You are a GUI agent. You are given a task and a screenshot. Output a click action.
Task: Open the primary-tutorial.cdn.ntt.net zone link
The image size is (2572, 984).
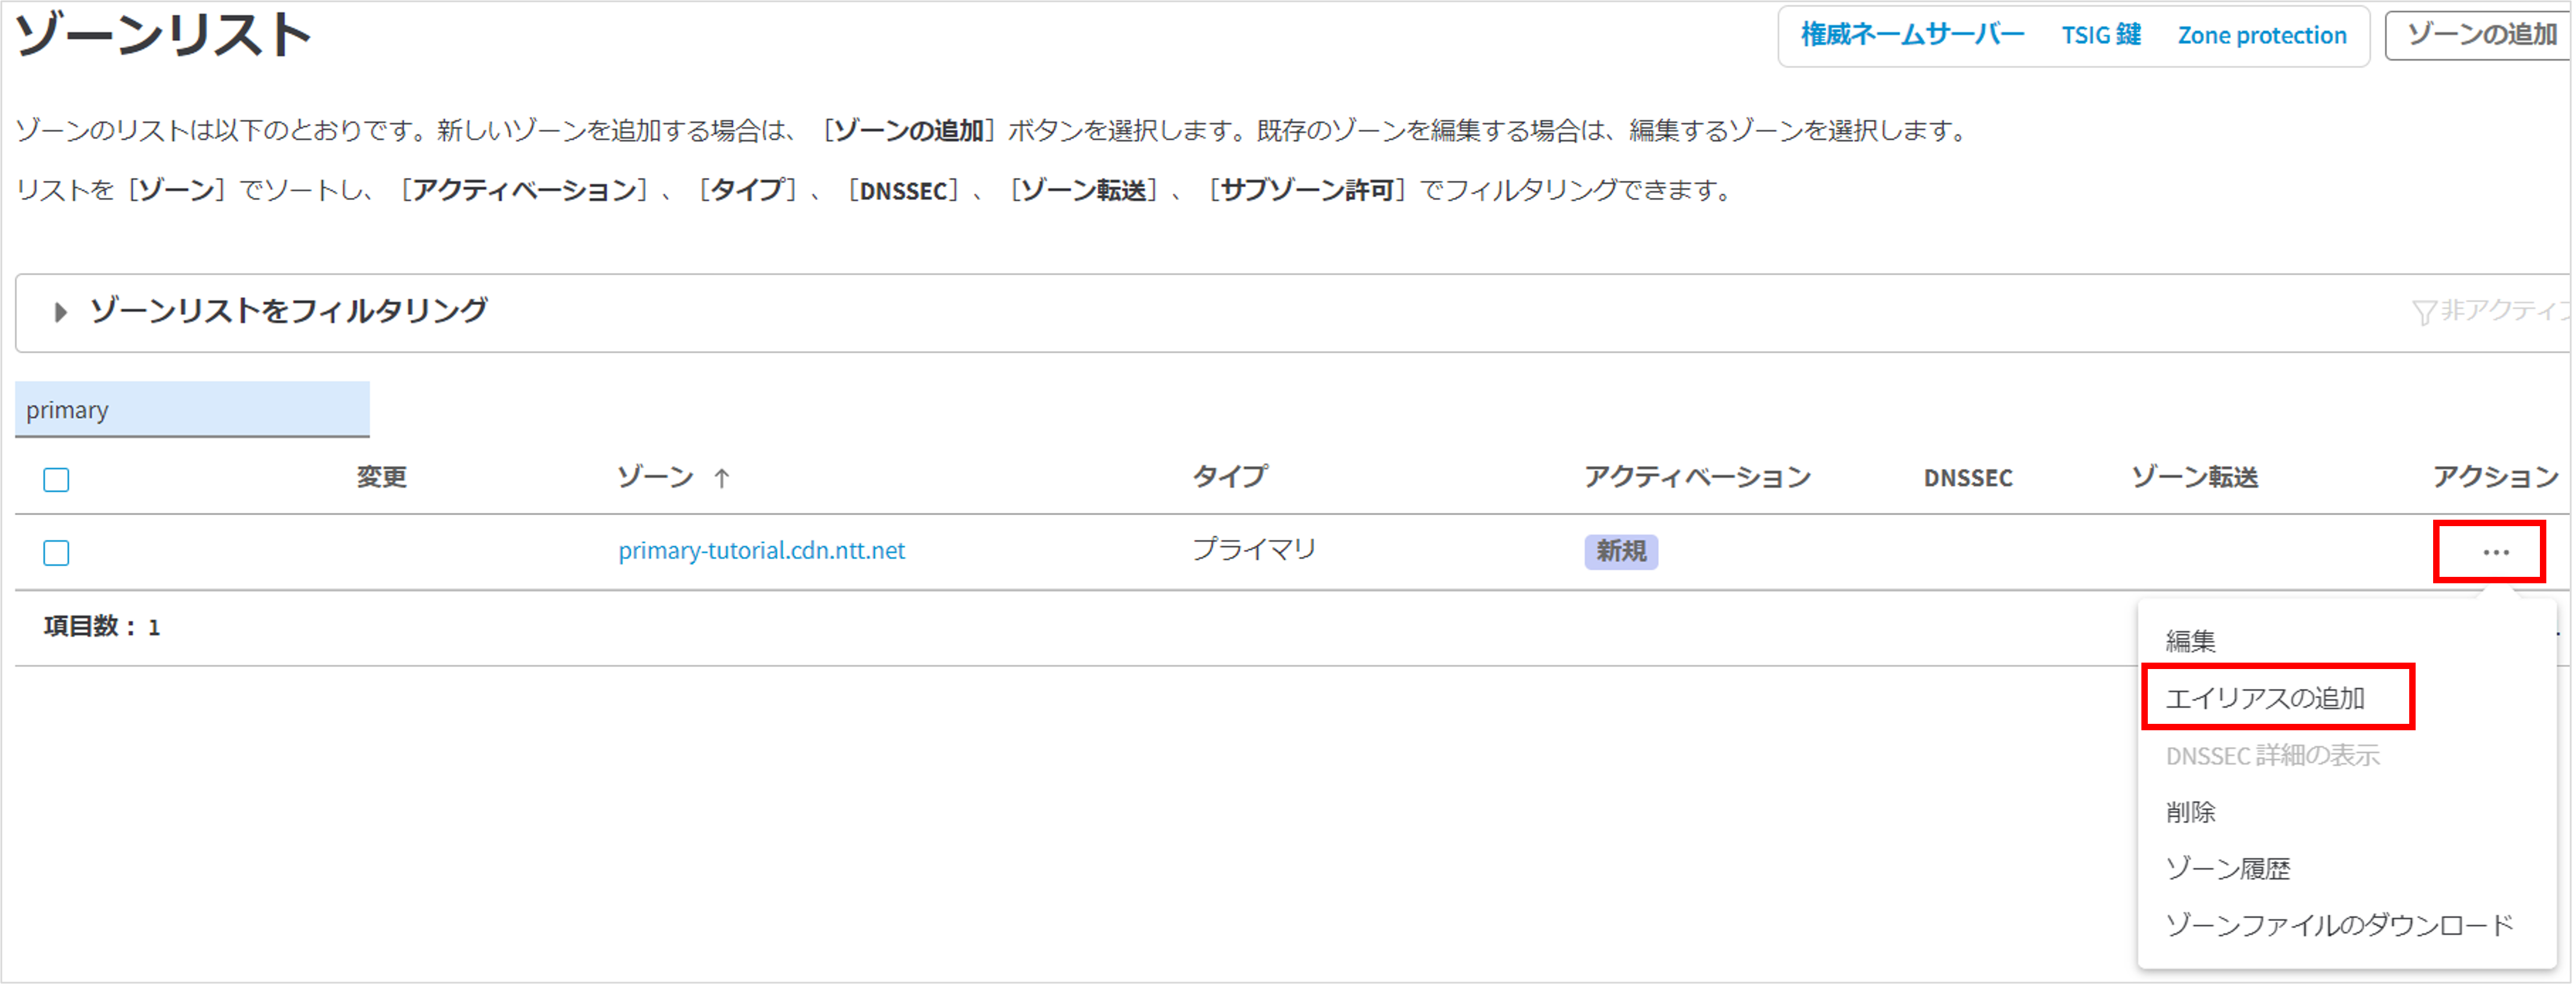point(761,551)
